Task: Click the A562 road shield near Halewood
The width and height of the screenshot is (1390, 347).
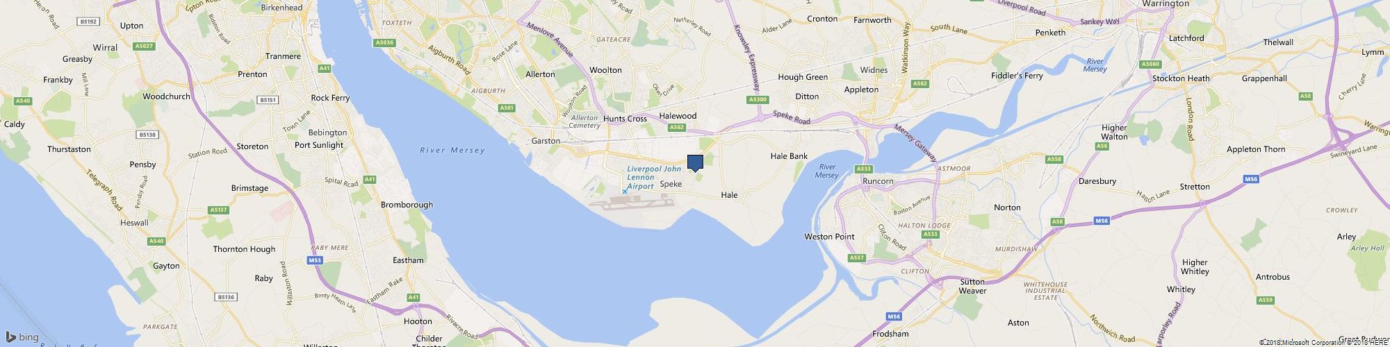Action: (x=676, y=127)
